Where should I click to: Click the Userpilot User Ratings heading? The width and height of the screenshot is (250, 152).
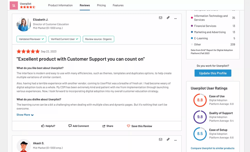209,89
